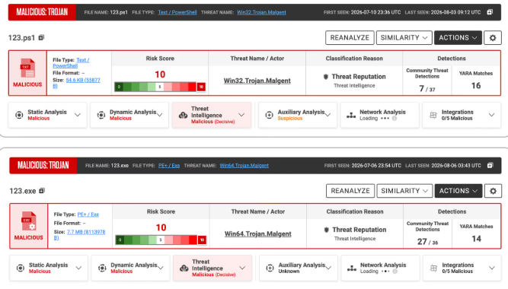Click copy icon in 123.exe header bar
The width and height of the screenshot is (508, 289).
coord(490,165)
